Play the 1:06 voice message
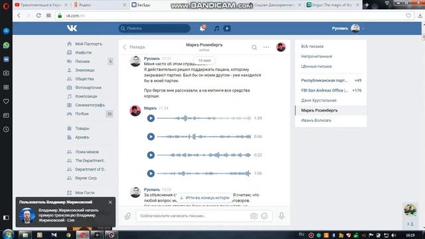 [151, 173]
